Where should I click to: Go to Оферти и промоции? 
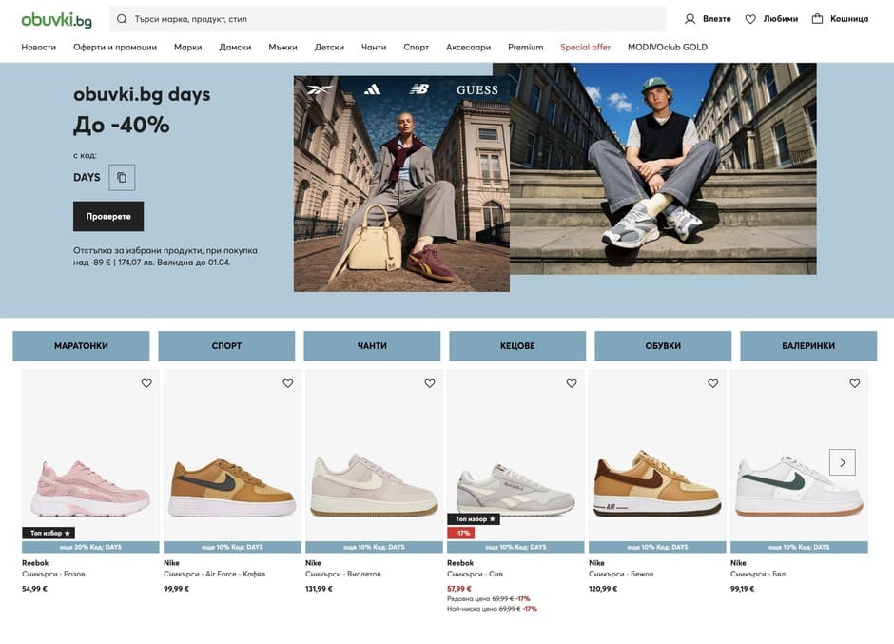coord(115,47)
